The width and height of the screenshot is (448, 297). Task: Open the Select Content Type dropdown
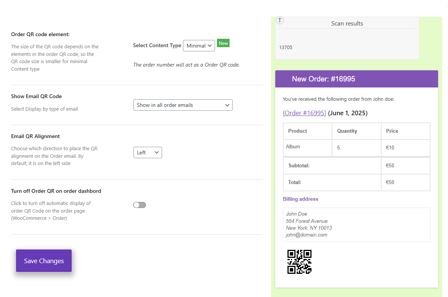pos(199,46)
